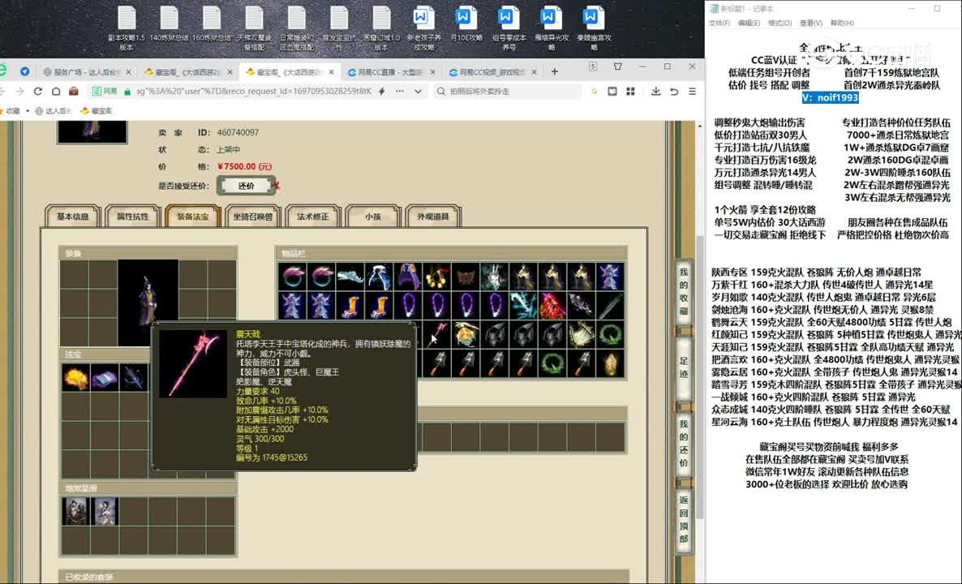
Task: Expand the 收藏 bookmarks dropdown arrow
Action: 28,111
